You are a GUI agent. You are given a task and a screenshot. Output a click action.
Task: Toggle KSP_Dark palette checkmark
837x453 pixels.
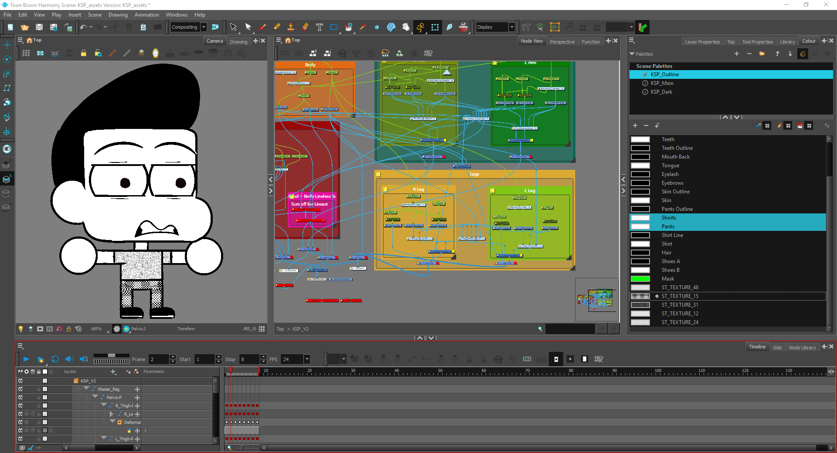(645, 92)
